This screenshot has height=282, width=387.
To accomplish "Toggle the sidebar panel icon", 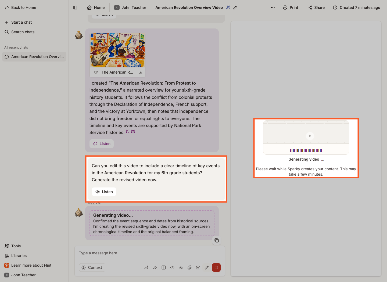I will pyautogui.click(x=75, y=8).
